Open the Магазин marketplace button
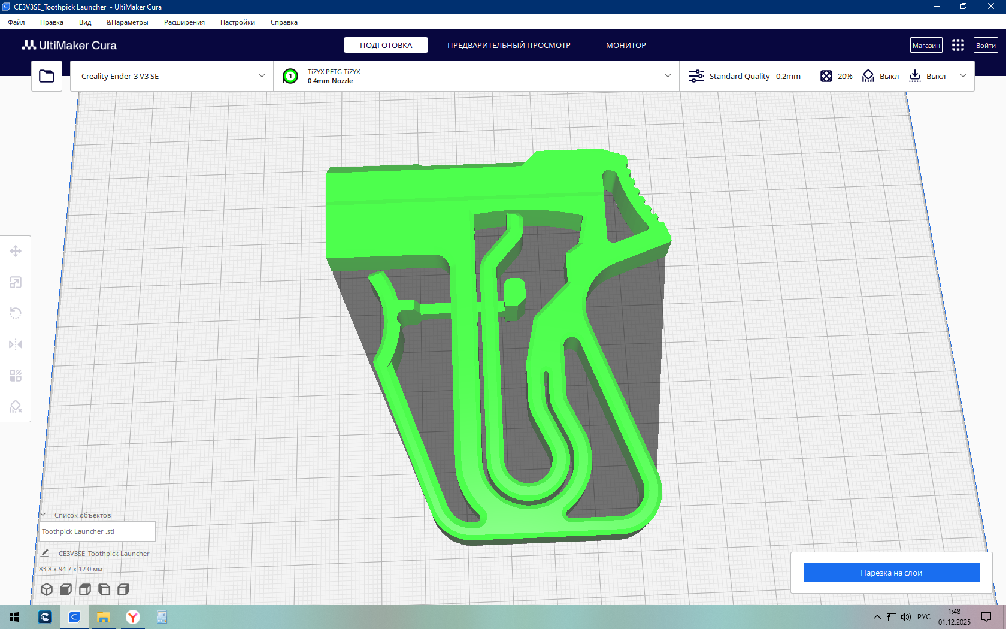Image resolution: width=1006 pixels, height=629 pixels. pos(926,45)
